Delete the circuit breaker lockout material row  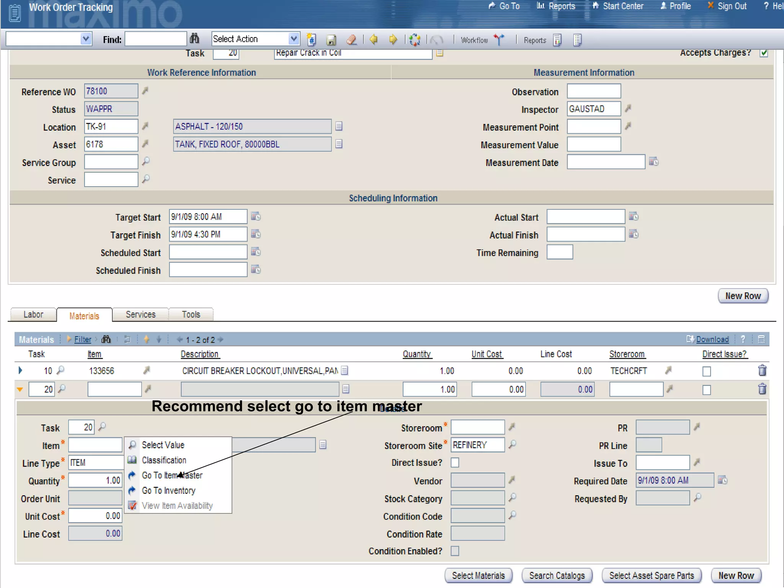762,371
